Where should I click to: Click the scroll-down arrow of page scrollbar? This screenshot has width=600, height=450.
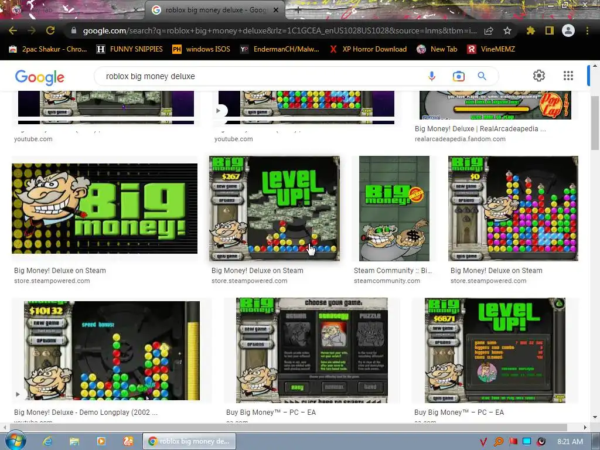point(595,417)
